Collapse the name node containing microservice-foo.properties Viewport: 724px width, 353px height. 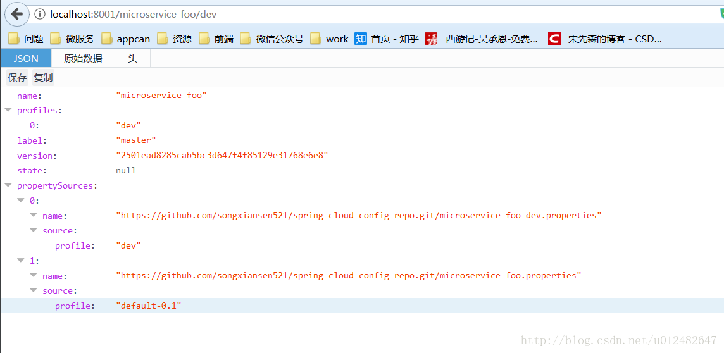[34, 275]
